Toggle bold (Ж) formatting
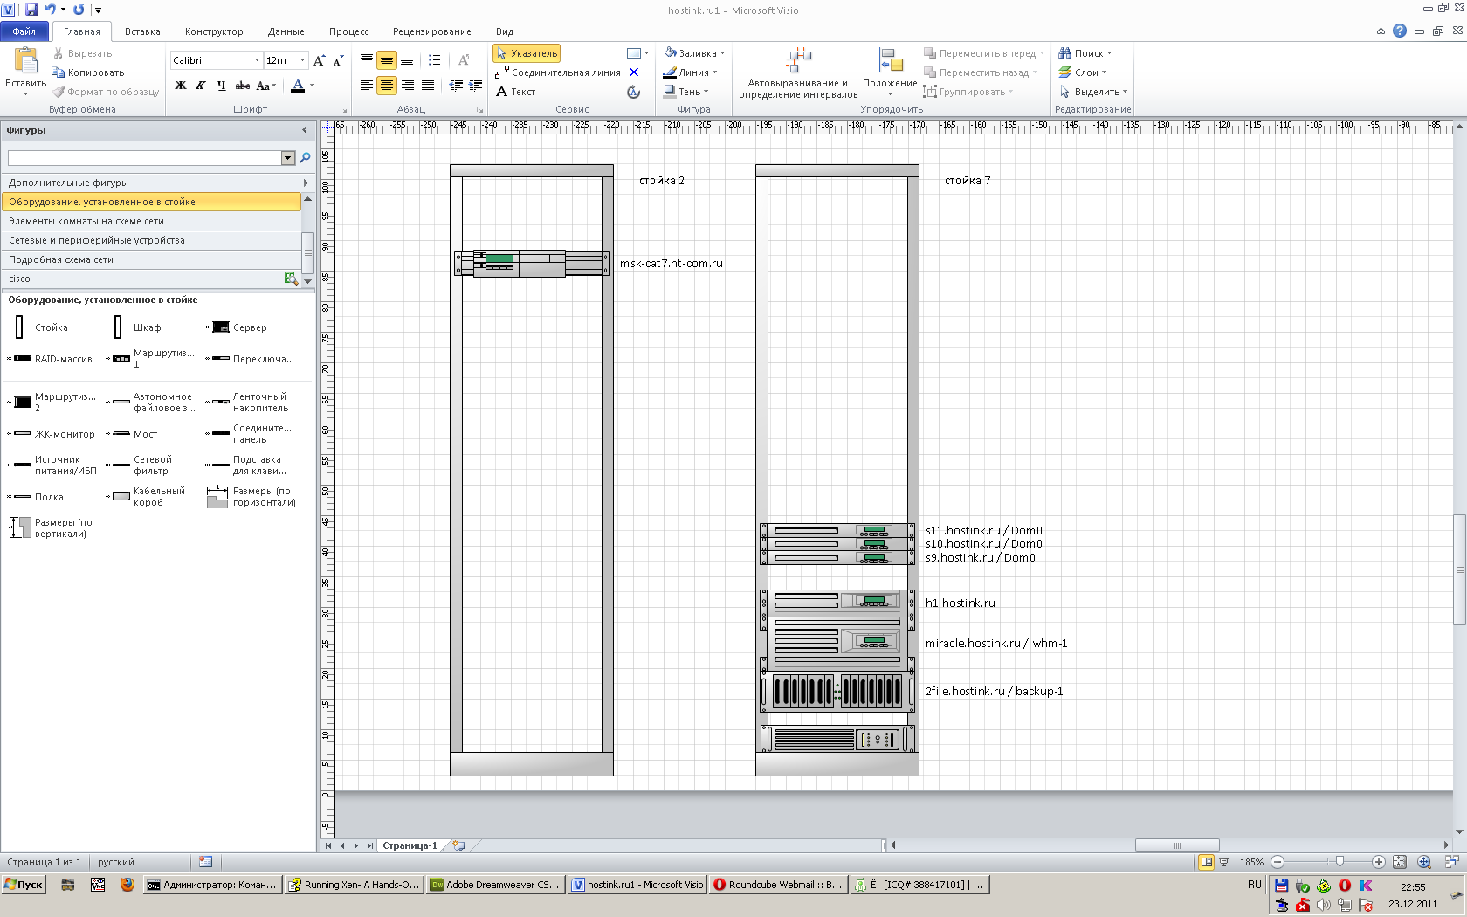The width and height of the screenshot is (1467, 917). (x=181, y=86)
